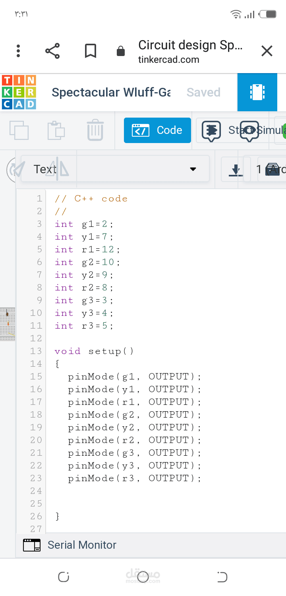Download the code with download icon
The image size is (286, 596).
[236, 170]
